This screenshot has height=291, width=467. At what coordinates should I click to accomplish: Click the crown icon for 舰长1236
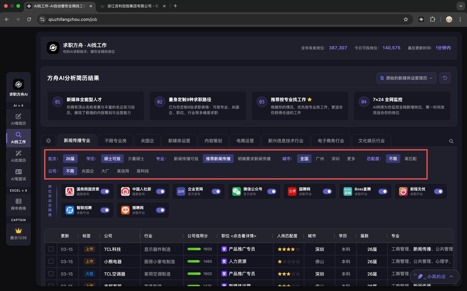(19, 231)
